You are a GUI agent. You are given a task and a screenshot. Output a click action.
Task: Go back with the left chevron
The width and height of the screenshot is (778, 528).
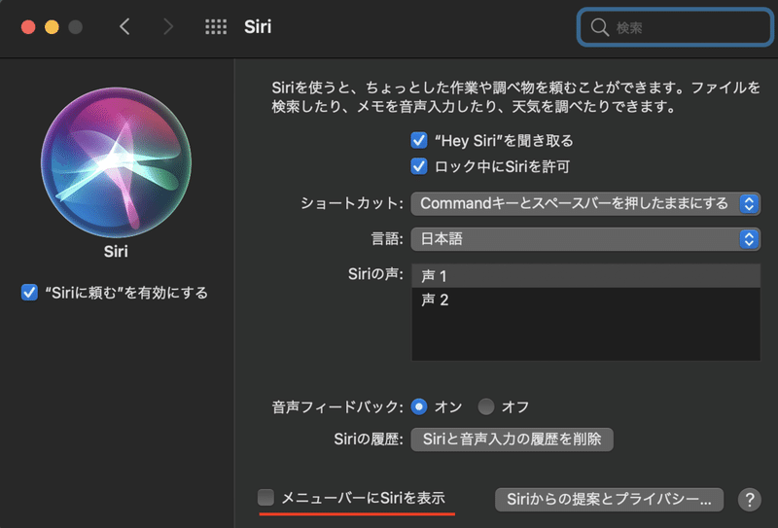coord(124,27)
